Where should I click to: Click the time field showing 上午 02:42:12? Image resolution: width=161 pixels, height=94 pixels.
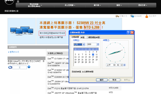(x=115, y=65)
